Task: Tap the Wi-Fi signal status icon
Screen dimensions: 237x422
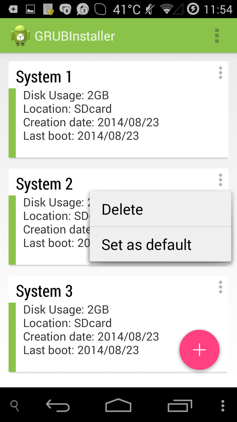Action: [168, 9]
